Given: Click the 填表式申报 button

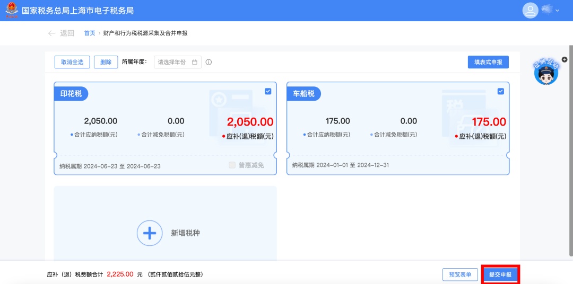Looking at the screenshot, I should pyautogui.click(x=488, y=62).
